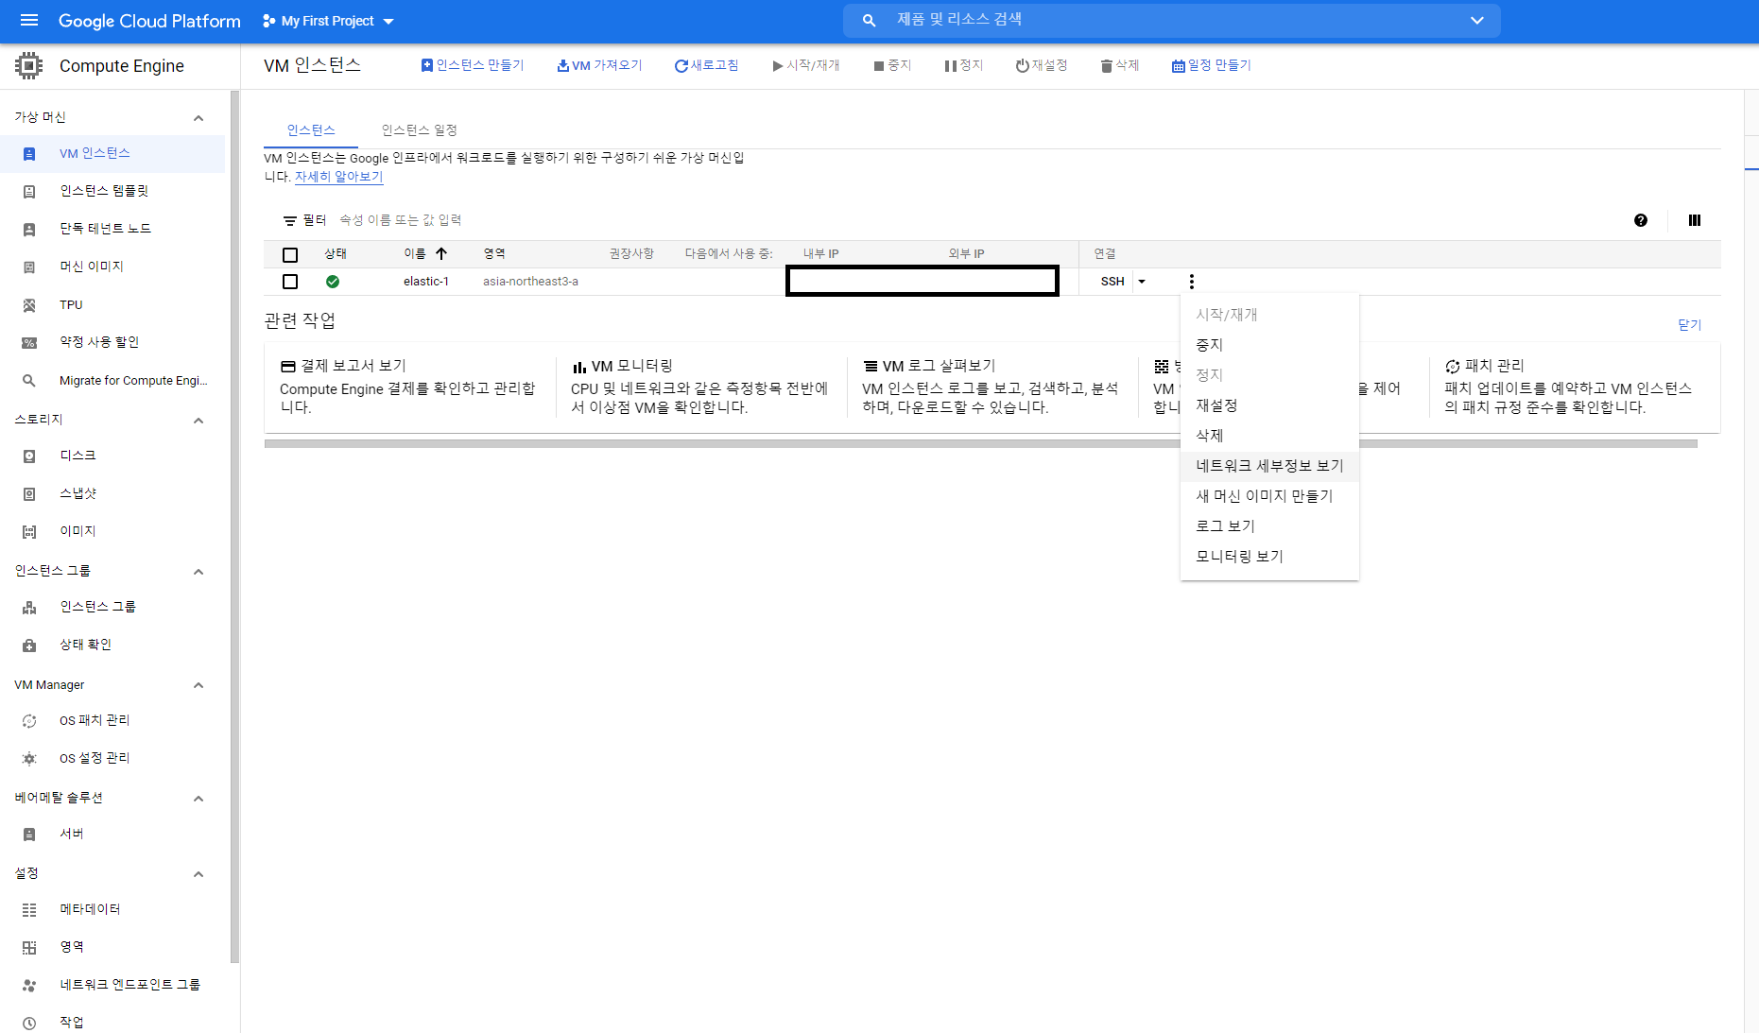Click the horizontal scrollbar under related actions
The height and width of the screenshot is (1033, 1759).
pyautogui.click(x=981, y=443)
